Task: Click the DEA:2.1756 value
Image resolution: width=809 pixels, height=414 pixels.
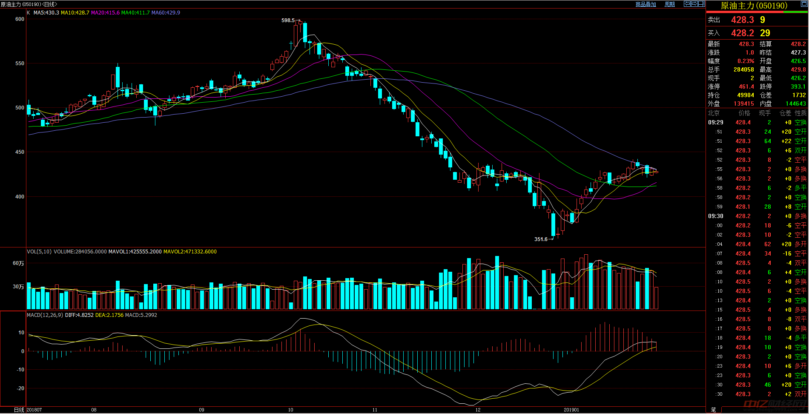Action: click(x=109, y=315)
